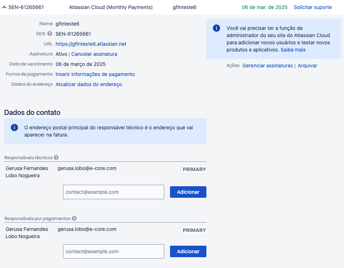Click the Dados do contato heading
This screenshot has height=268, width=344.
pos(32,112)
